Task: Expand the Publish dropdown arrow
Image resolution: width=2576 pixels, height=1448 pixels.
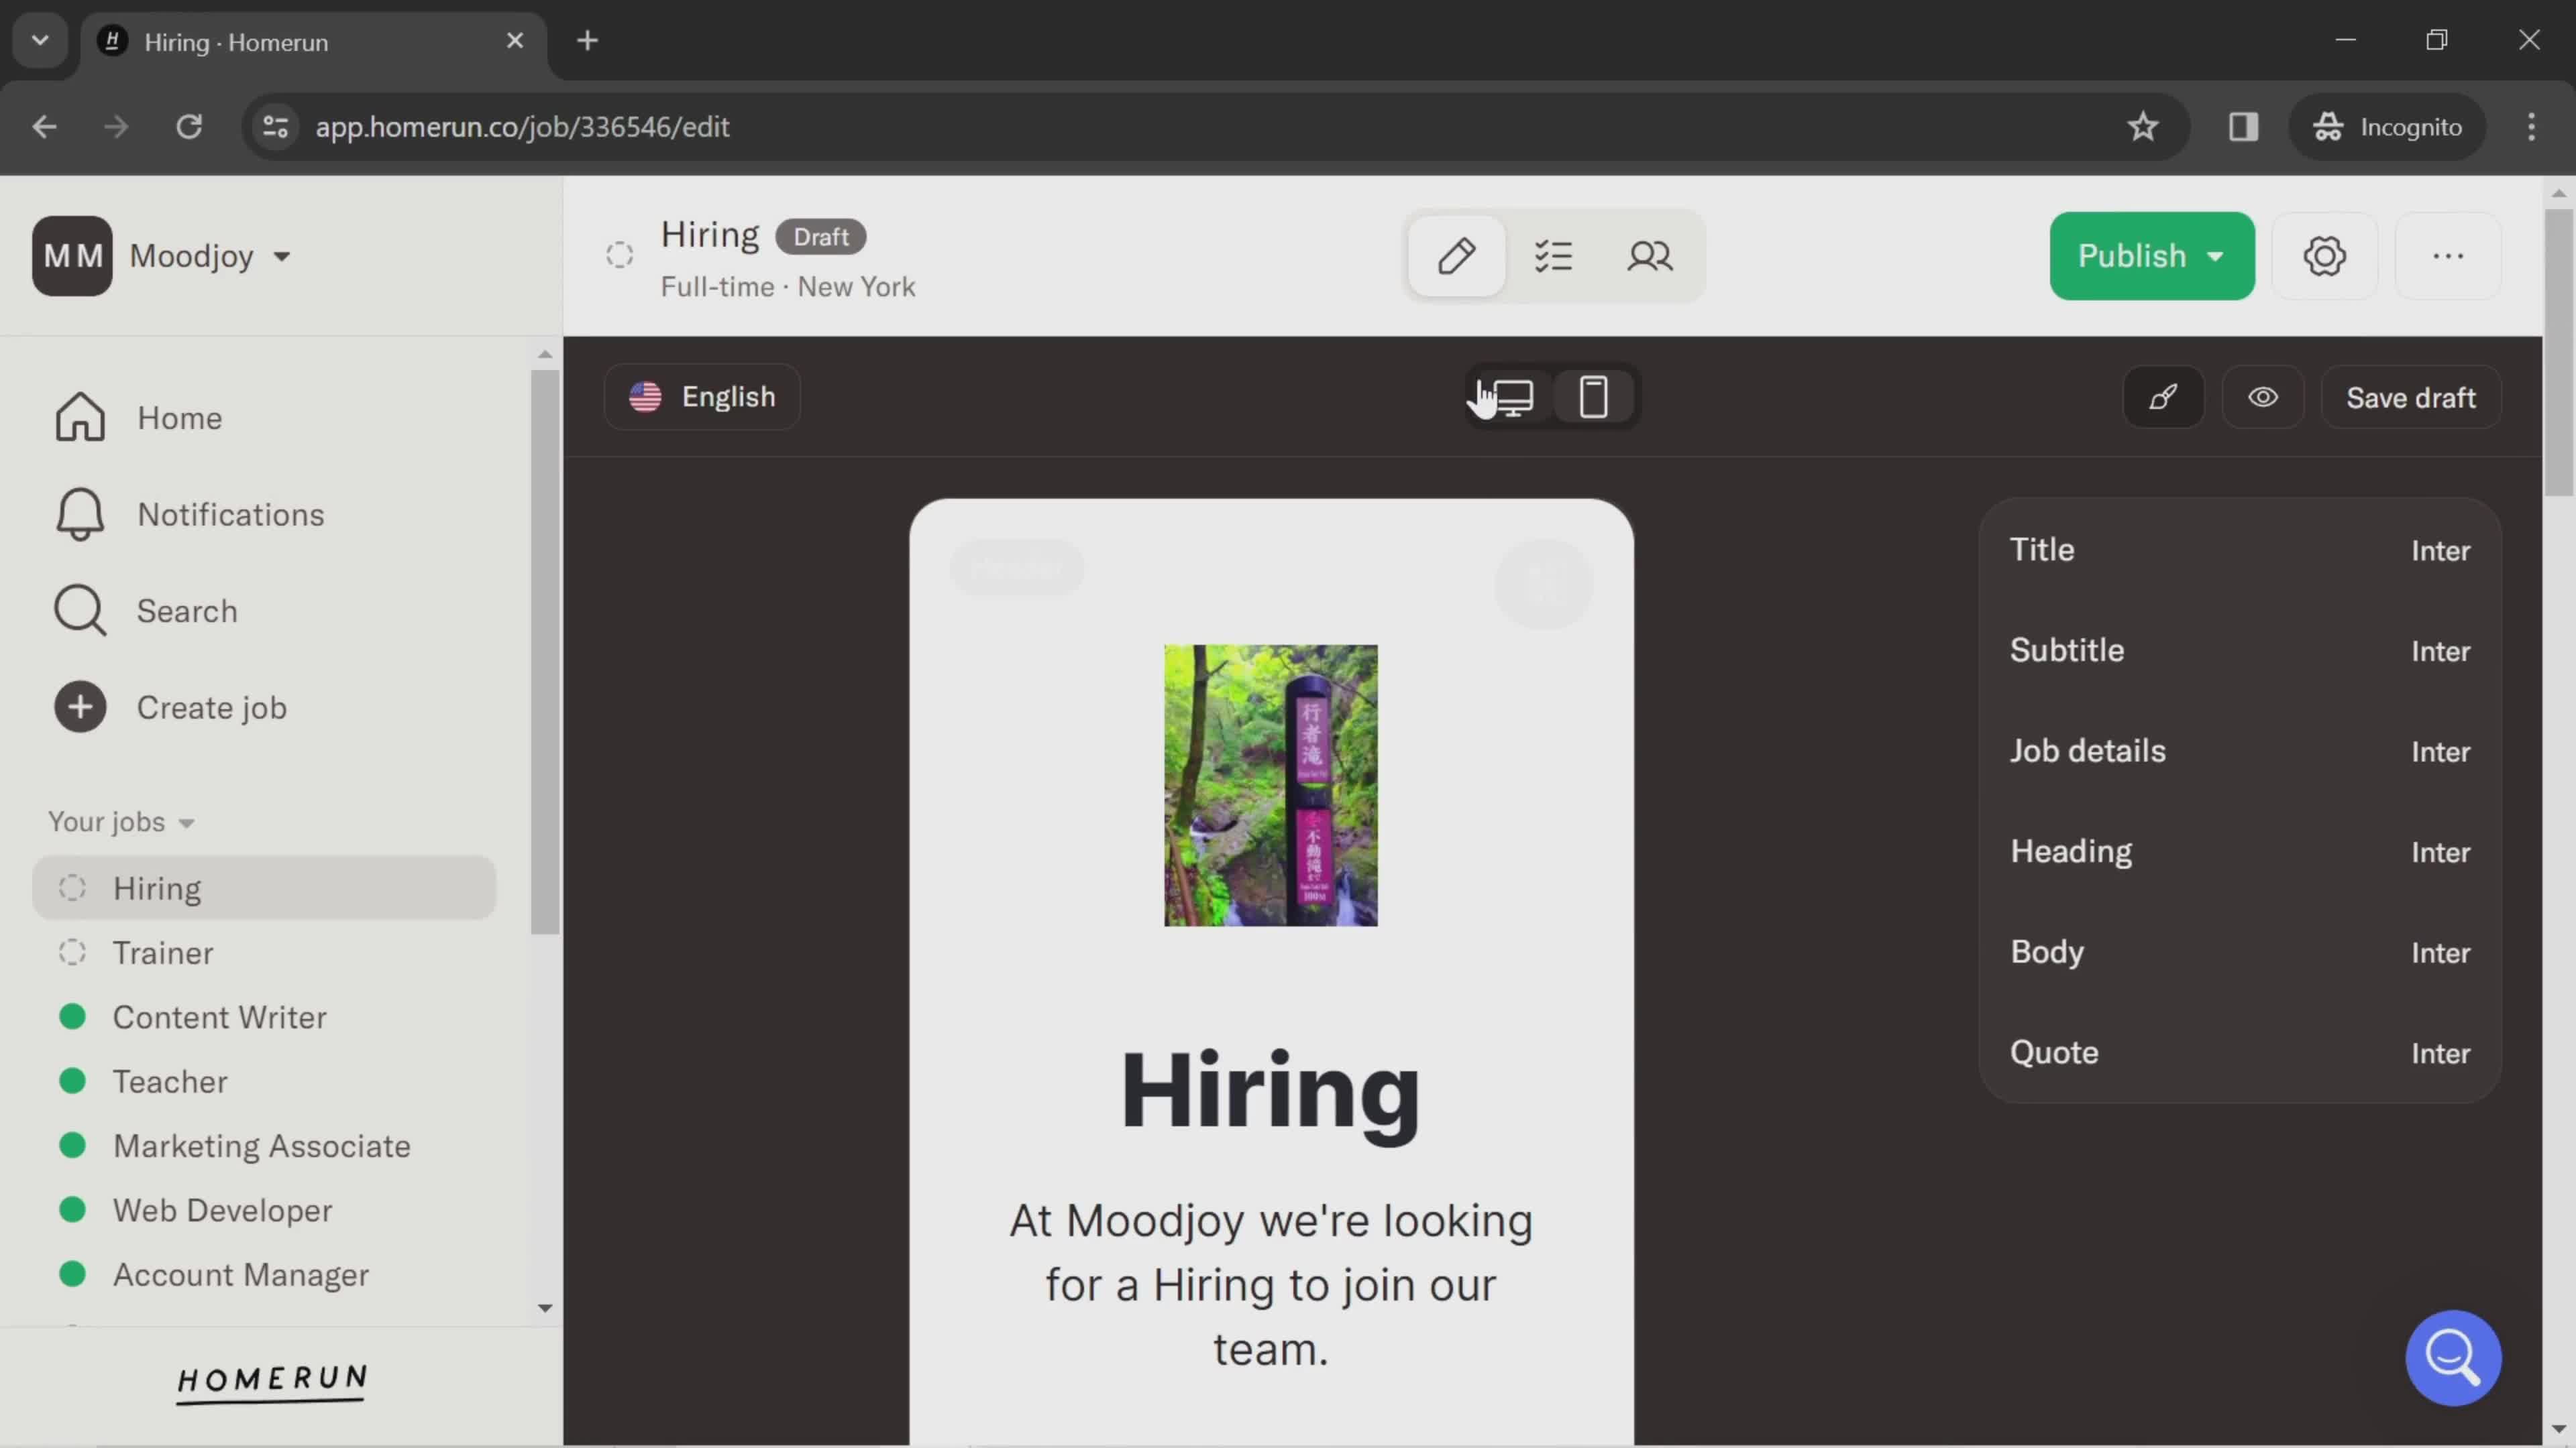Action: click(x=2218, y=255)
